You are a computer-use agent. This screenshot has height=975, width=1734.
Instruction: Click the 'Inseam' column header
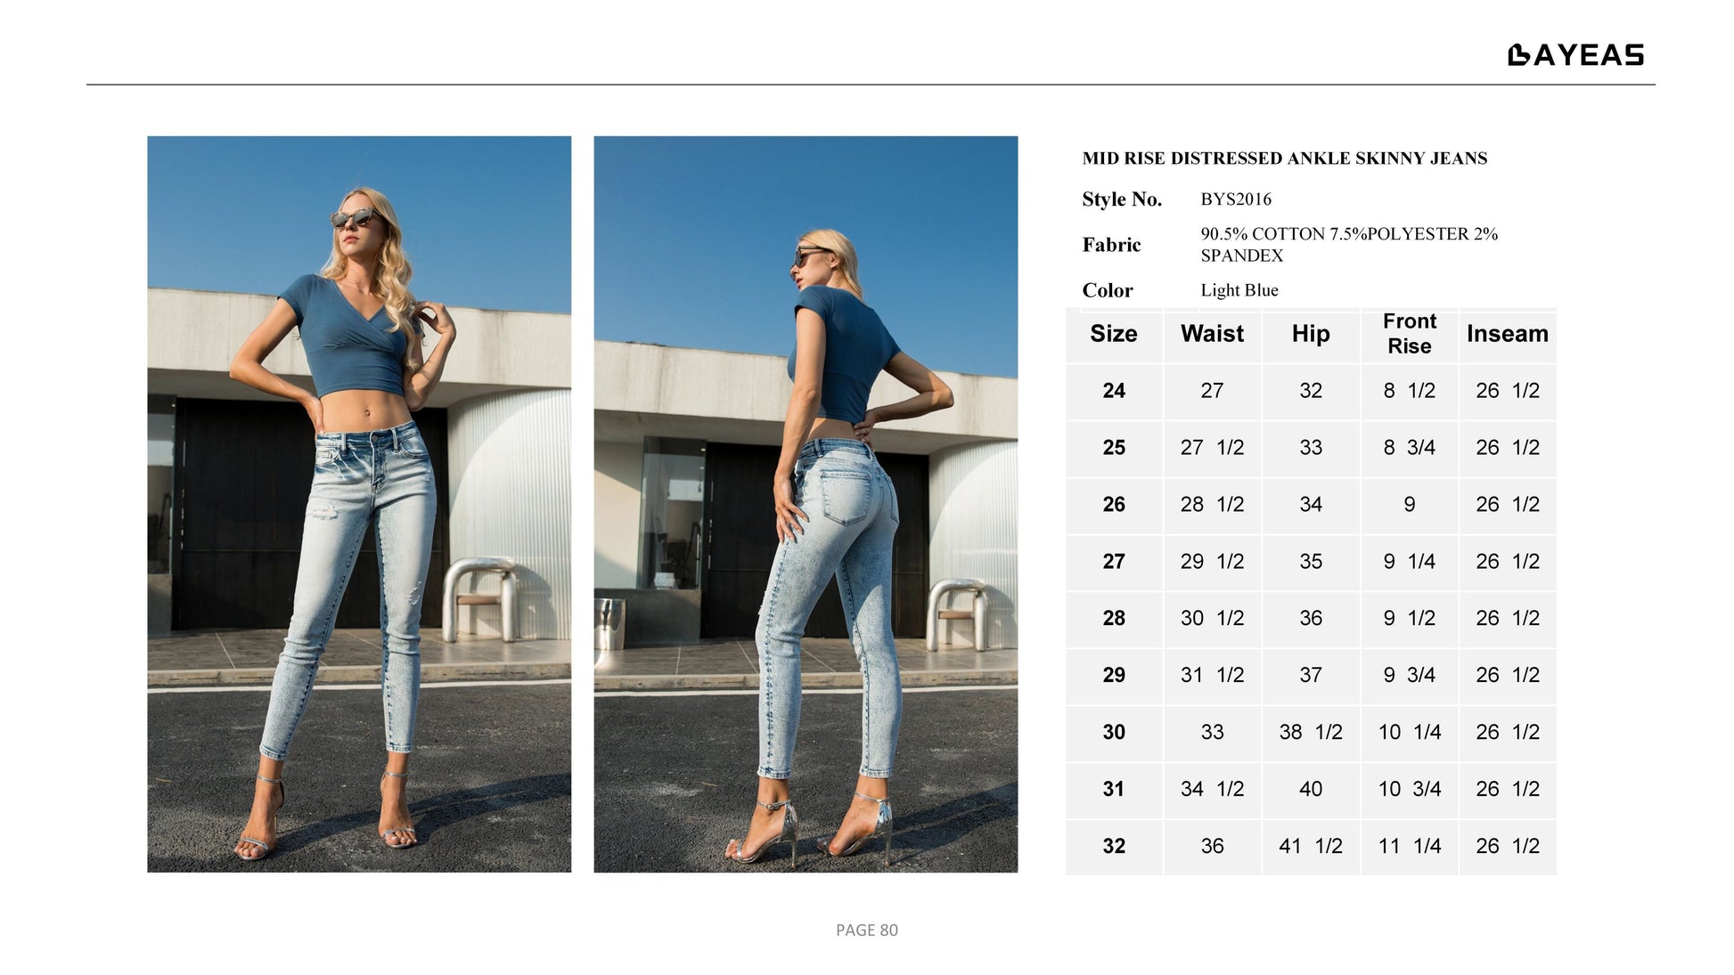click(1508, 334)
